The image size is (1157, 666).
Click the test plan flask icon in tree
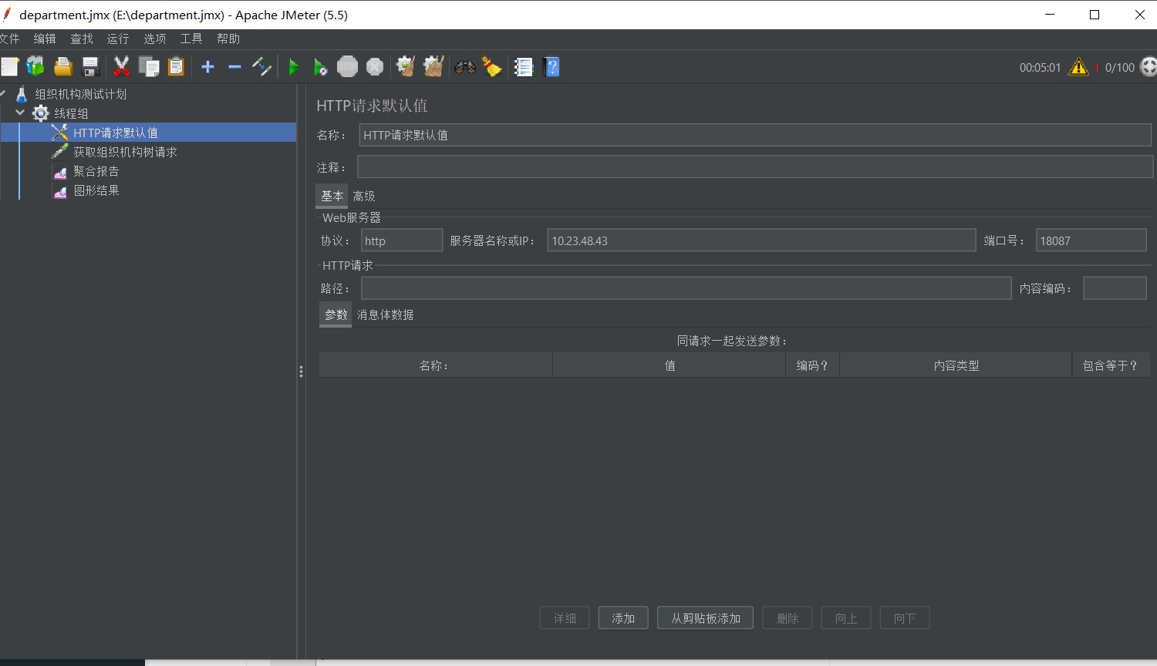(22, 94)
